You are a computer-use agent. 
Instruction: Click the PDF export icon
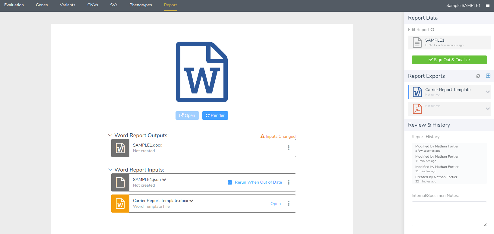tap(417, 109)
